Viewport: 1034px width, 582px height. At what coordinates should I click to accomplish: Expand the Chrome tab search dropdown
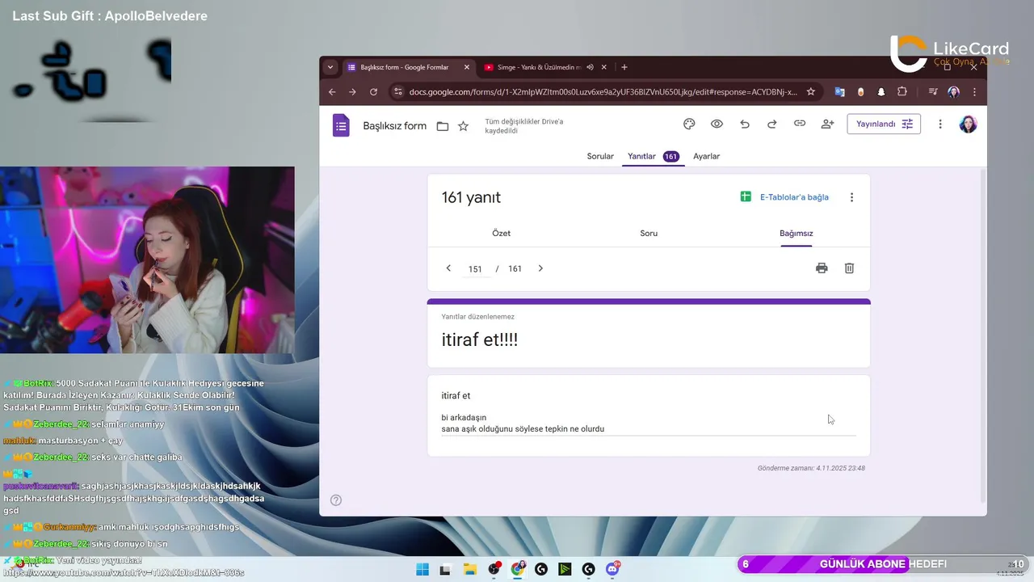tap(330, 67)
